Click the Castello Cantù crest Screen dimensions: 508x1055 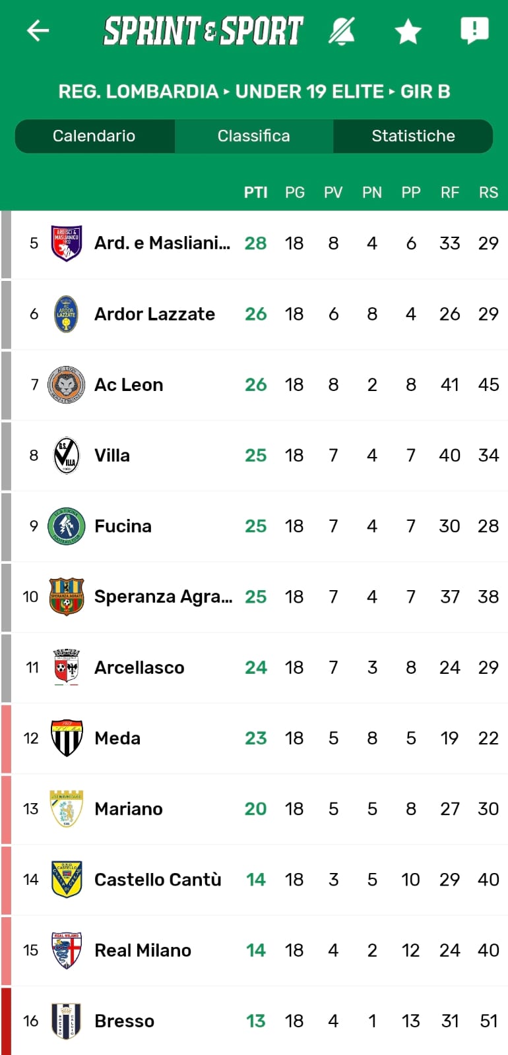[x=66, y=879]
